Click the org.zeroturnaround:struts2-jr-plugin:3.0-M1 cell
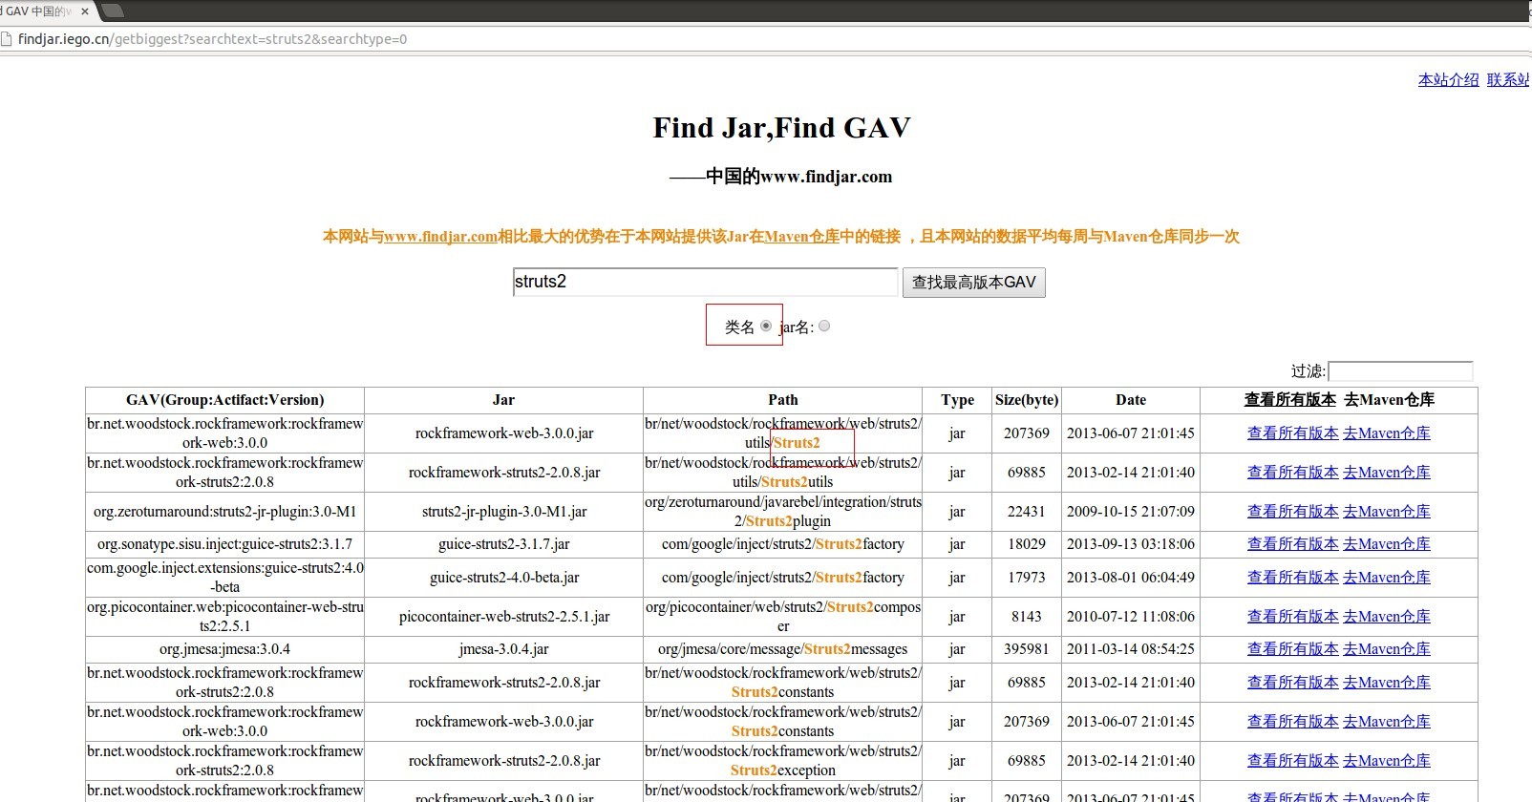Image resolution: width=1532 pixels, height=802 pixels. [224, 512]
